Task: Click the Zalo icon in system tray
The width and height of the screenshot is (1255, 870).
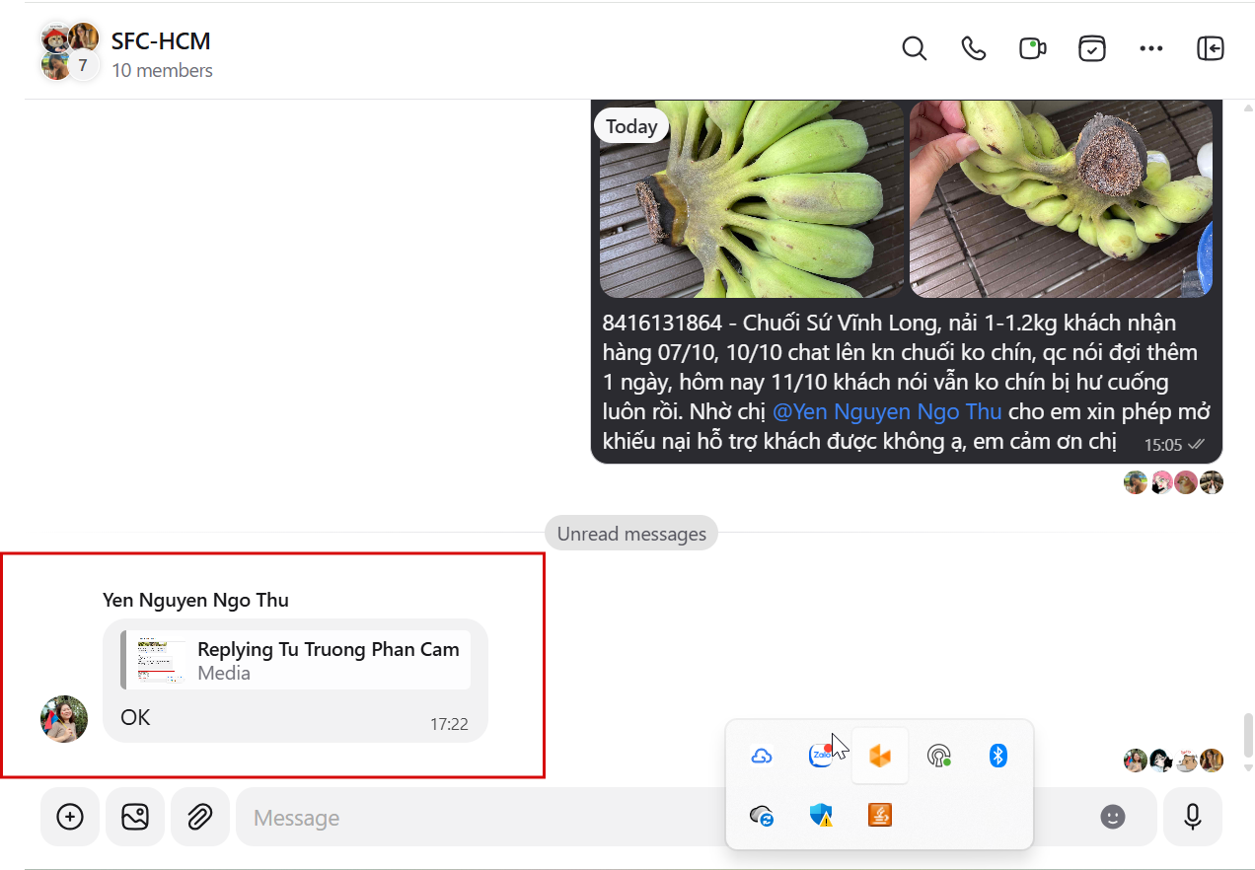Action: 820,757
